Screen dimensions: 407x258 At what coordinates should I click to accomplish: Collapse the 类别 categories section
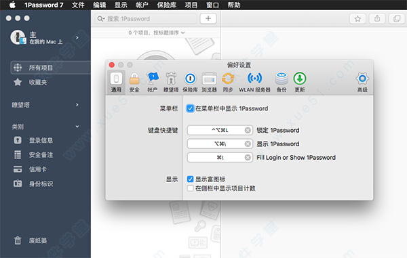pos(77,127)
